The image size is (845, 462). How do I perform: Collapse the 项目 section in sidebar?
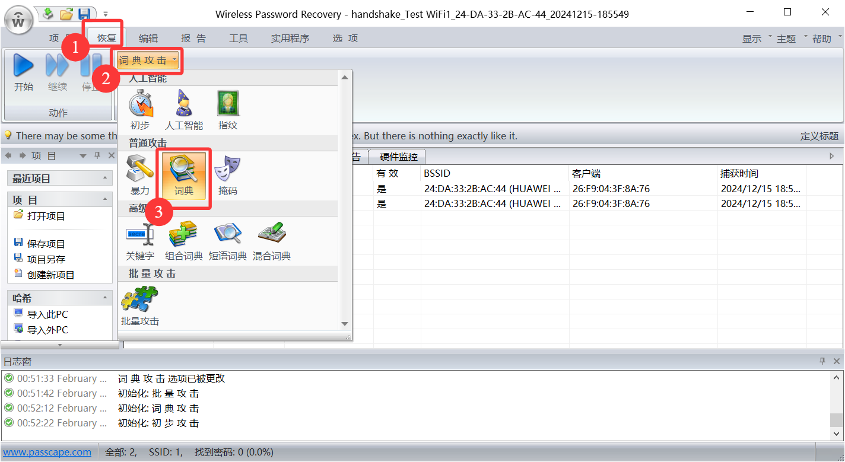104,199
